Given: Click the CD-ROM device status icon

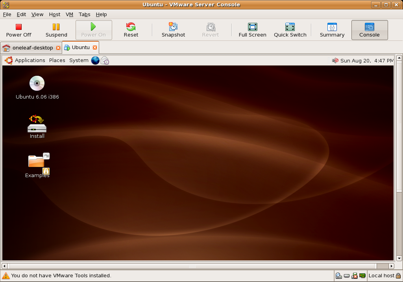Looking at the screenshot, I should pos(339,276).
